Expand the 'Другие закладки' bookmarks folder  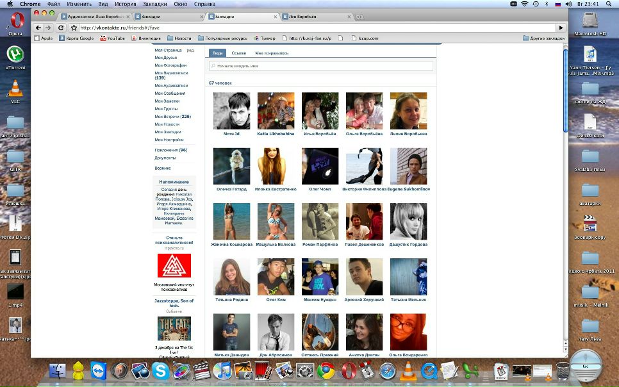tap(543, 38)
